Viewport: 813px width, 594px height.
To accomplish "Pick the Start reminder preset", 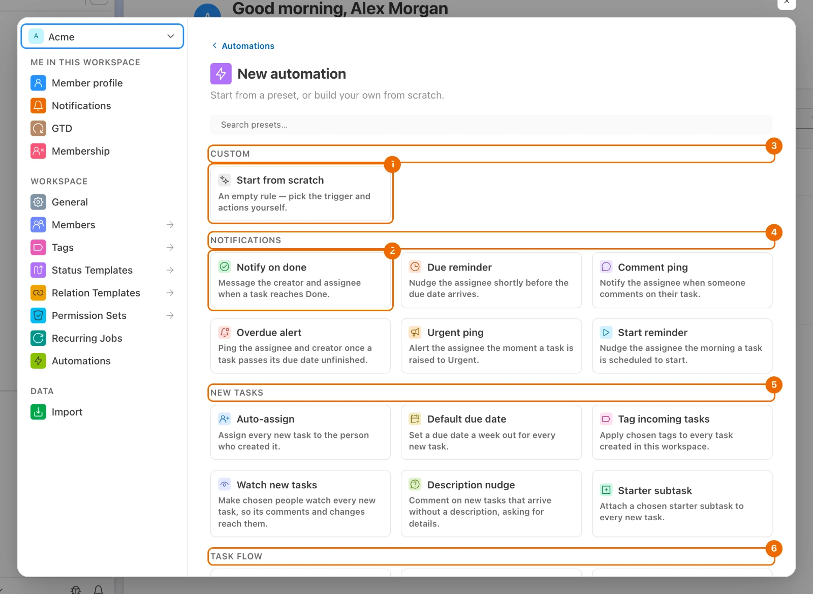I will [x=682, y=346].
